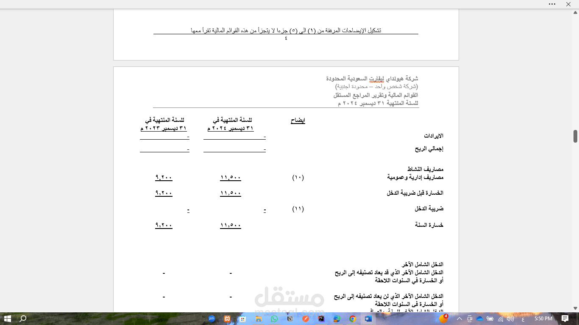Image resolution: width=579 pixels, height=325 pixels.
Task: Check the battery status tray icon
Action: (x=490, y=318)
